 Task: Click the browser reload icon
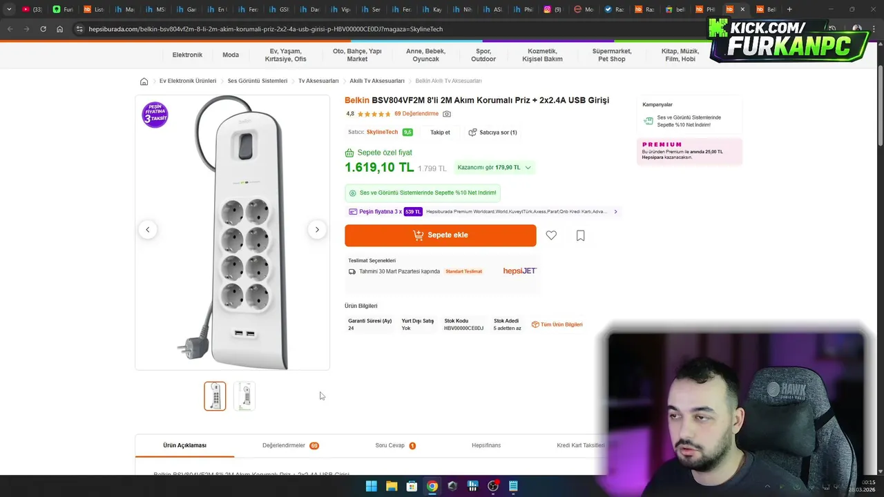click(x=43, y=29)
